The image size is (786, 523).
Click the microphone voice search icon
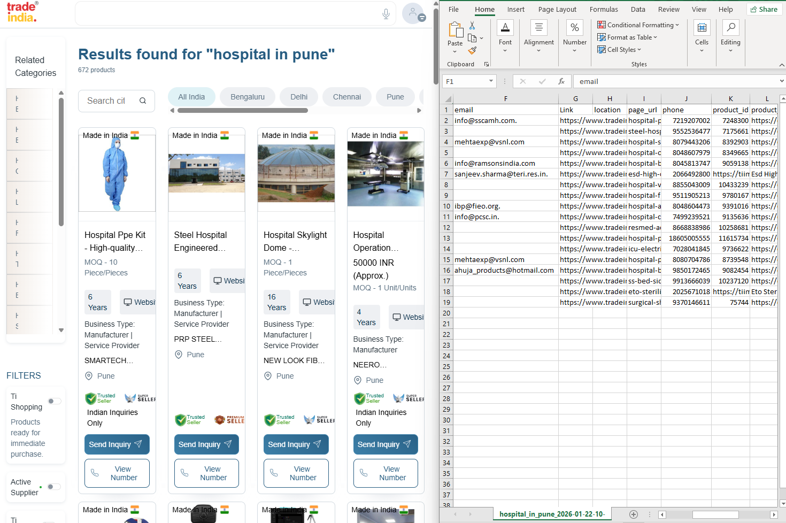tap(386, 14)
